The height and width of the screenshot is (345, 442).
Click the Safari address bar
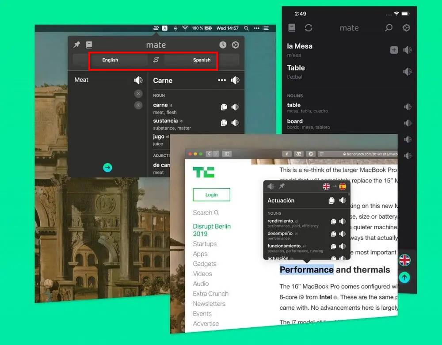point(369,154)
